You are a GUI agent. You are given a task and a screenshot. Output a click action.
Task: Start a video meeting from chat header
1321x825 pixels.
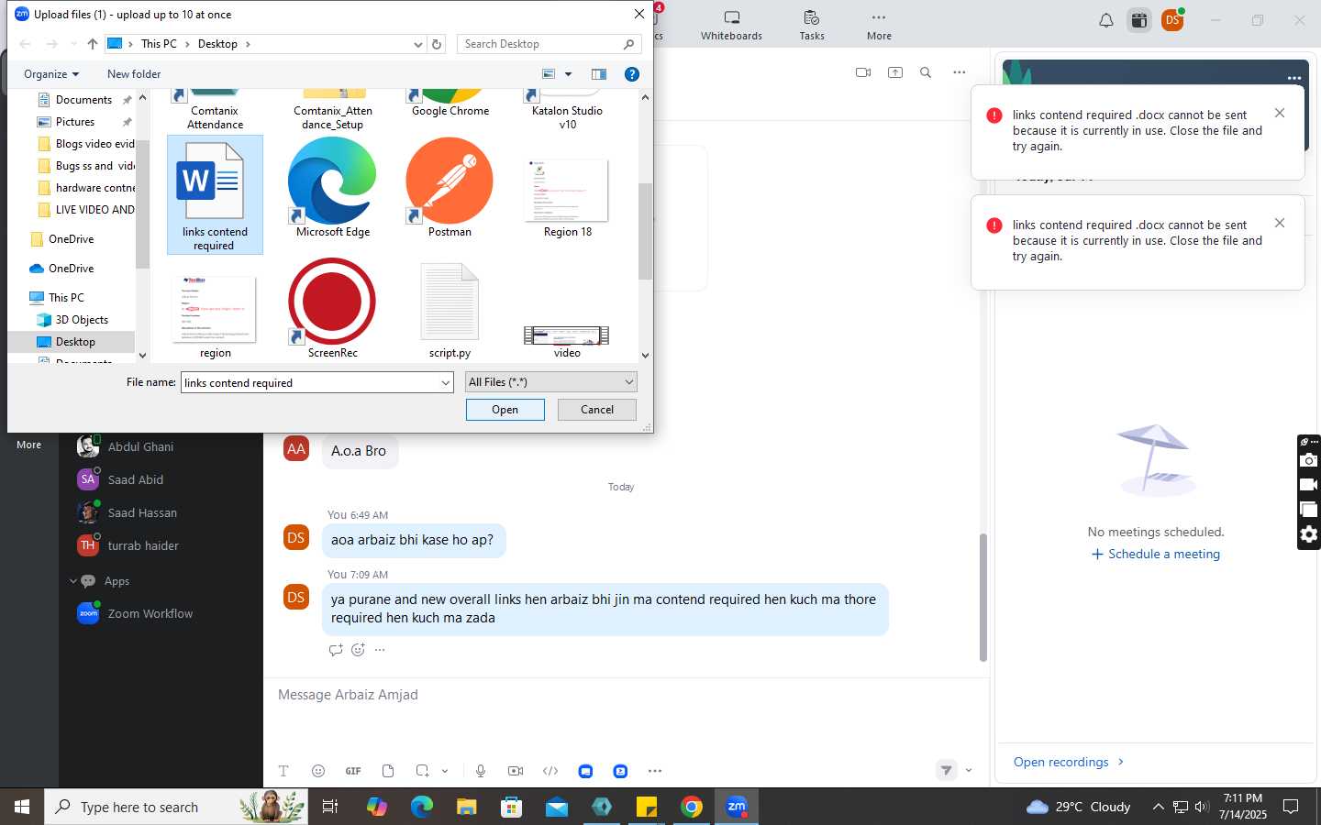863,72
